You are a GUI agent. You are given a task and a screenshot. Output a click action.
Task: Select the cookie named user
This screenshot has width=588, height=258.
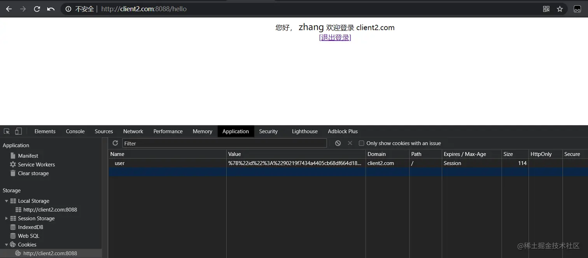(x=119, y=163)
